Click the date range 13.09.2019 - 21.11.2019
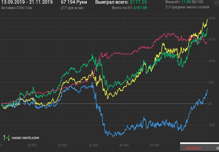Image resolution: width=219 pixels, height=152 pixels. (27, 2)
